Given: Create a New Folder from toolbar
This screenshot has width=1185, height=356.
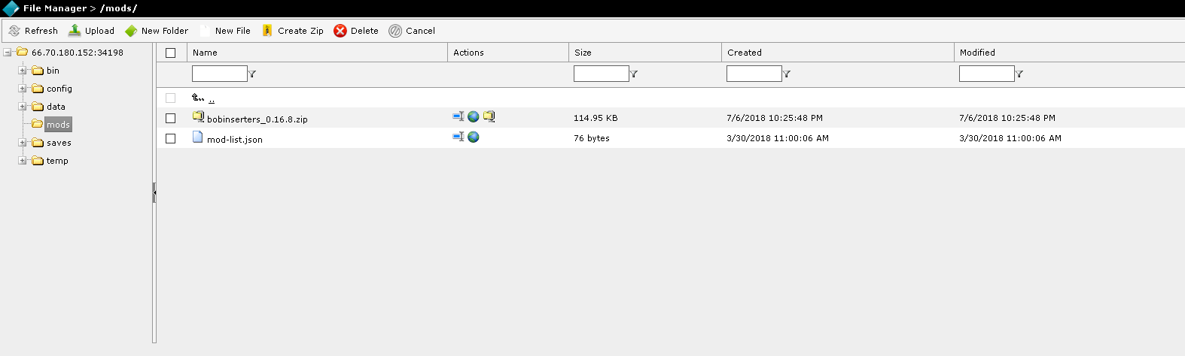Looking at the screenshot, I should (x=157, y=31).
